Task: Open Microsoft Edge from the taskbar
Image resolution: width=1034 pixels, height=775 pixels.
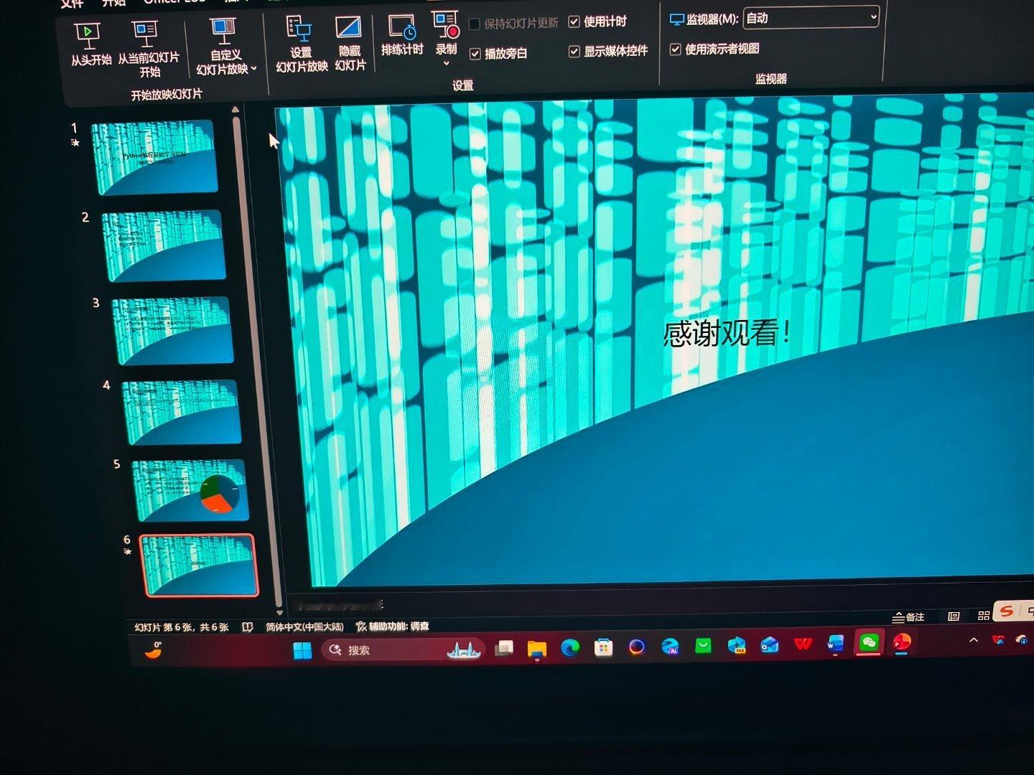Action: click(570, 648)
